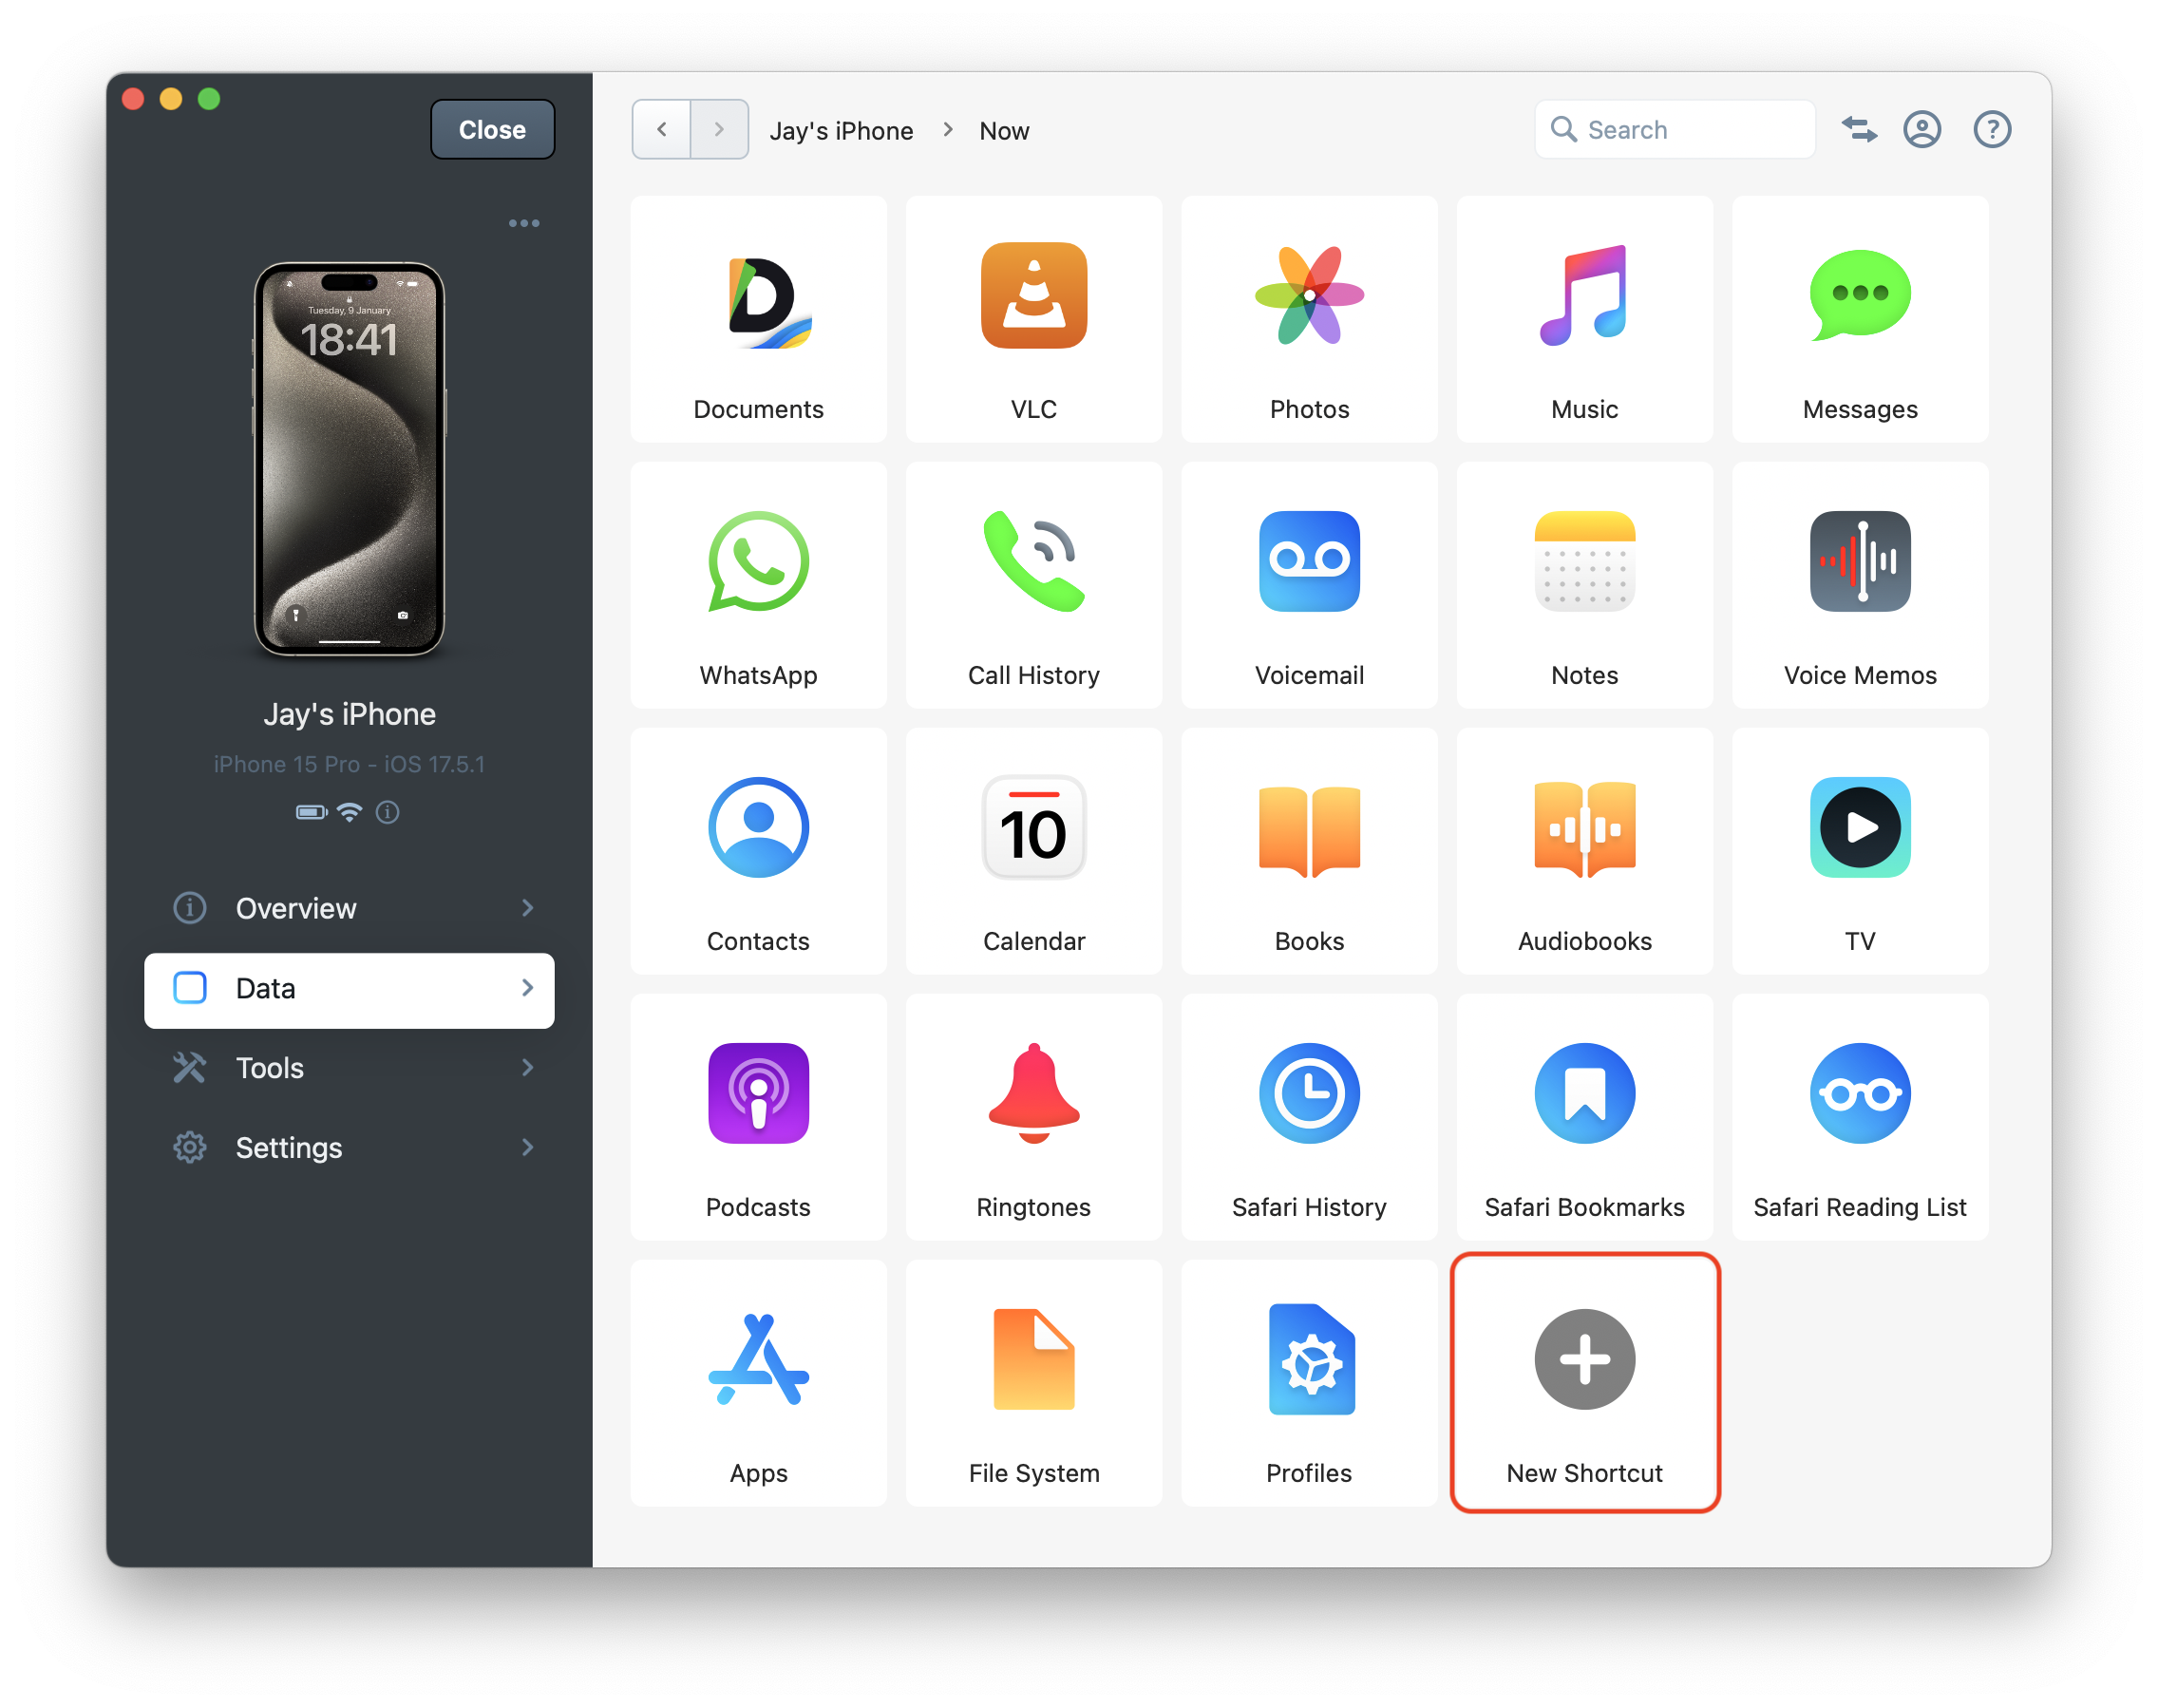This screenshot has height=1708, width=2158.
Task: Click the help question mark icon
Action: [x=1991, y=130]
